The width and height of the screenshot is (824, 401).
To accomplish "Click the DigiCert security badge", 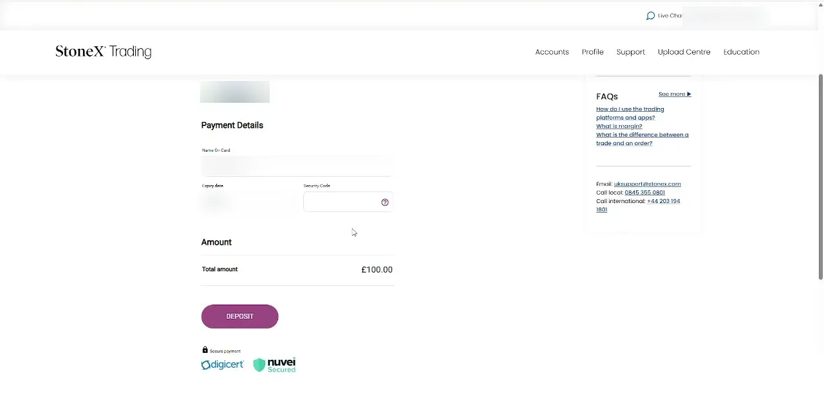I will pyautogui.click(x=222, y=365).
